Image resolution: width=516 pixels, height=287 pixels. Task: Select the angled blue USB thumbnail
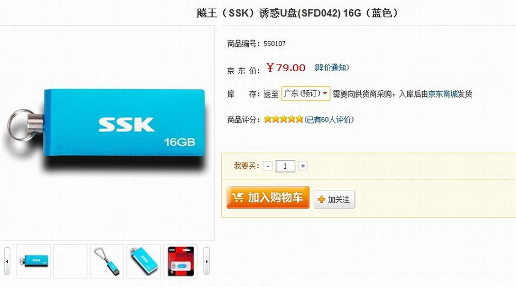[x=143, y=261]
